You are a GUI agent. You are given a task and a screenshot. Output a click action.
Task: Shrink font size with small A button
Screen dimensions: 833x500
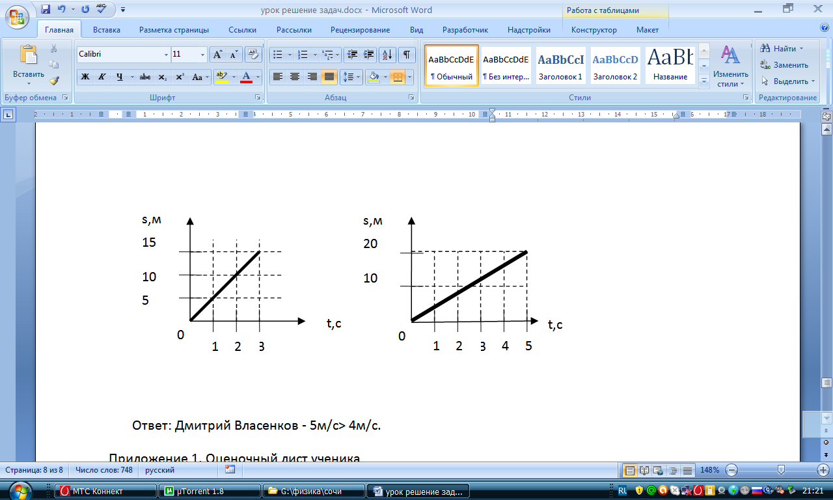[x=234, y=55]
